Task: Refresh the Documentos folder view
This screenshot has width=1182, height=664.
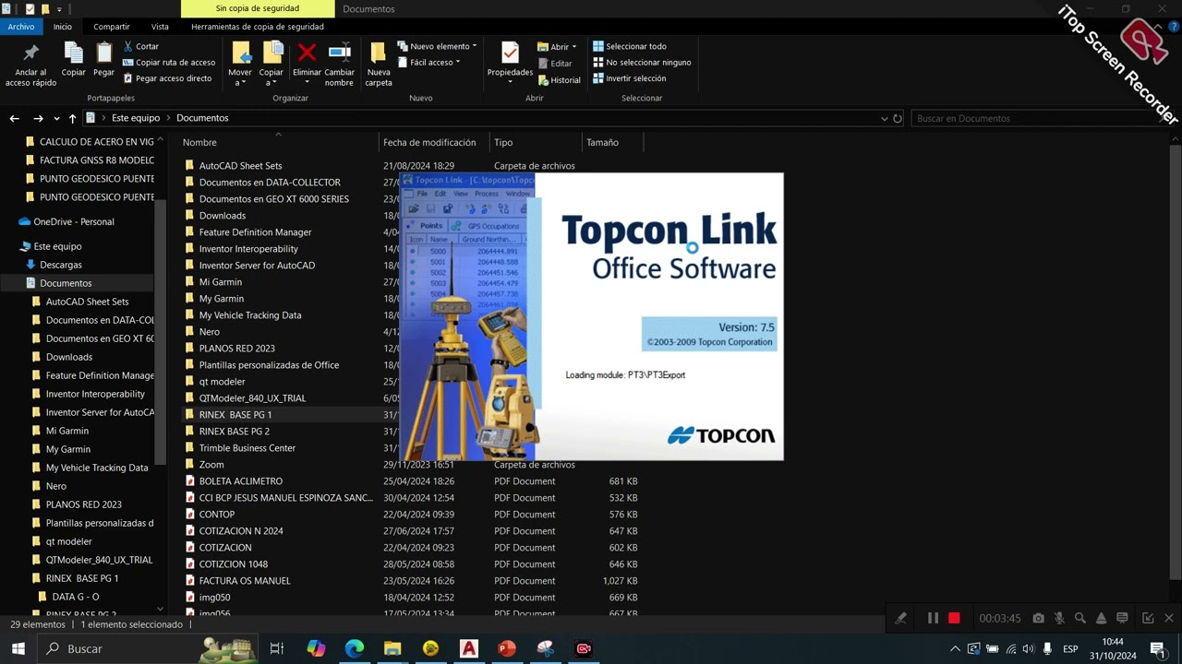Action: [x=897, y=118]
